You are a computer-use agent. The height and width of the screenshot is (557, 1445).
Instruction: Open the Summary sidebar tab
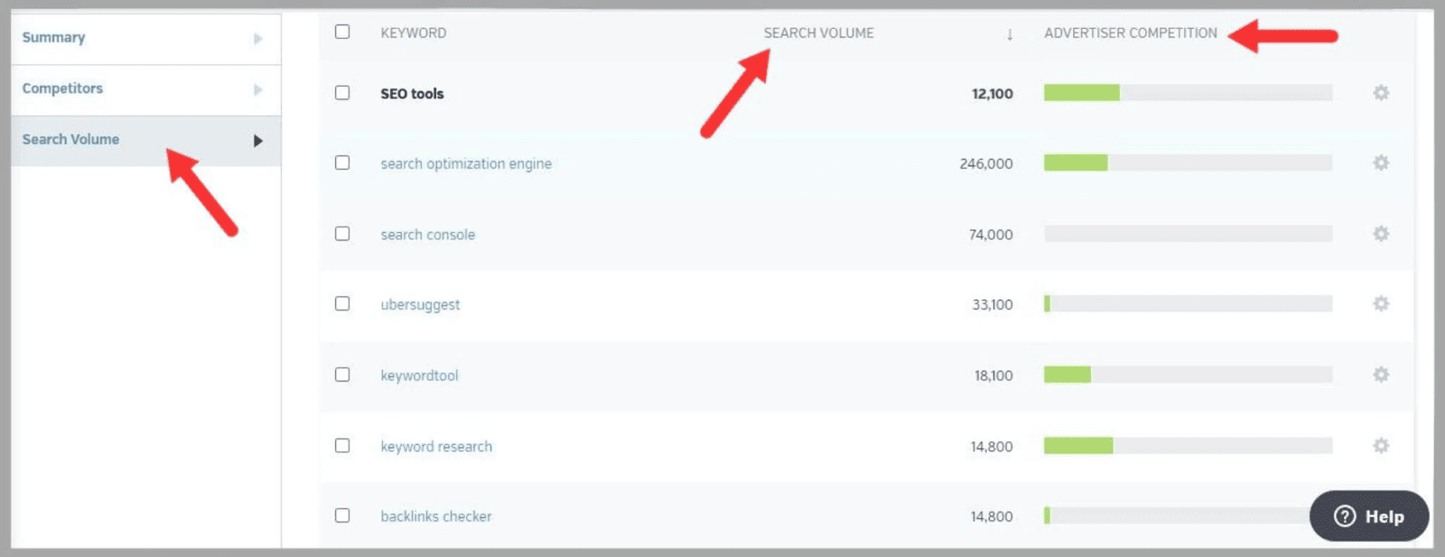point(54,38)
